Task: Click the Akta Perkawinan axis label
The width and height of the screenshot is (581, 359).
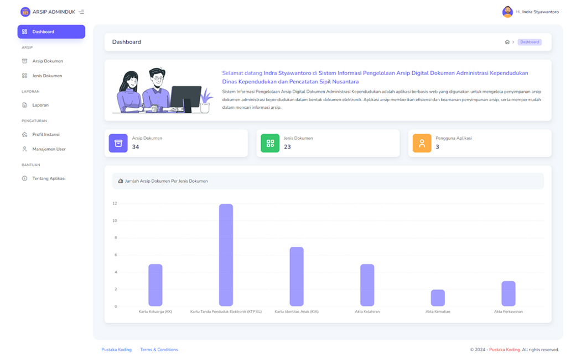Action: [x=509, y=312]
